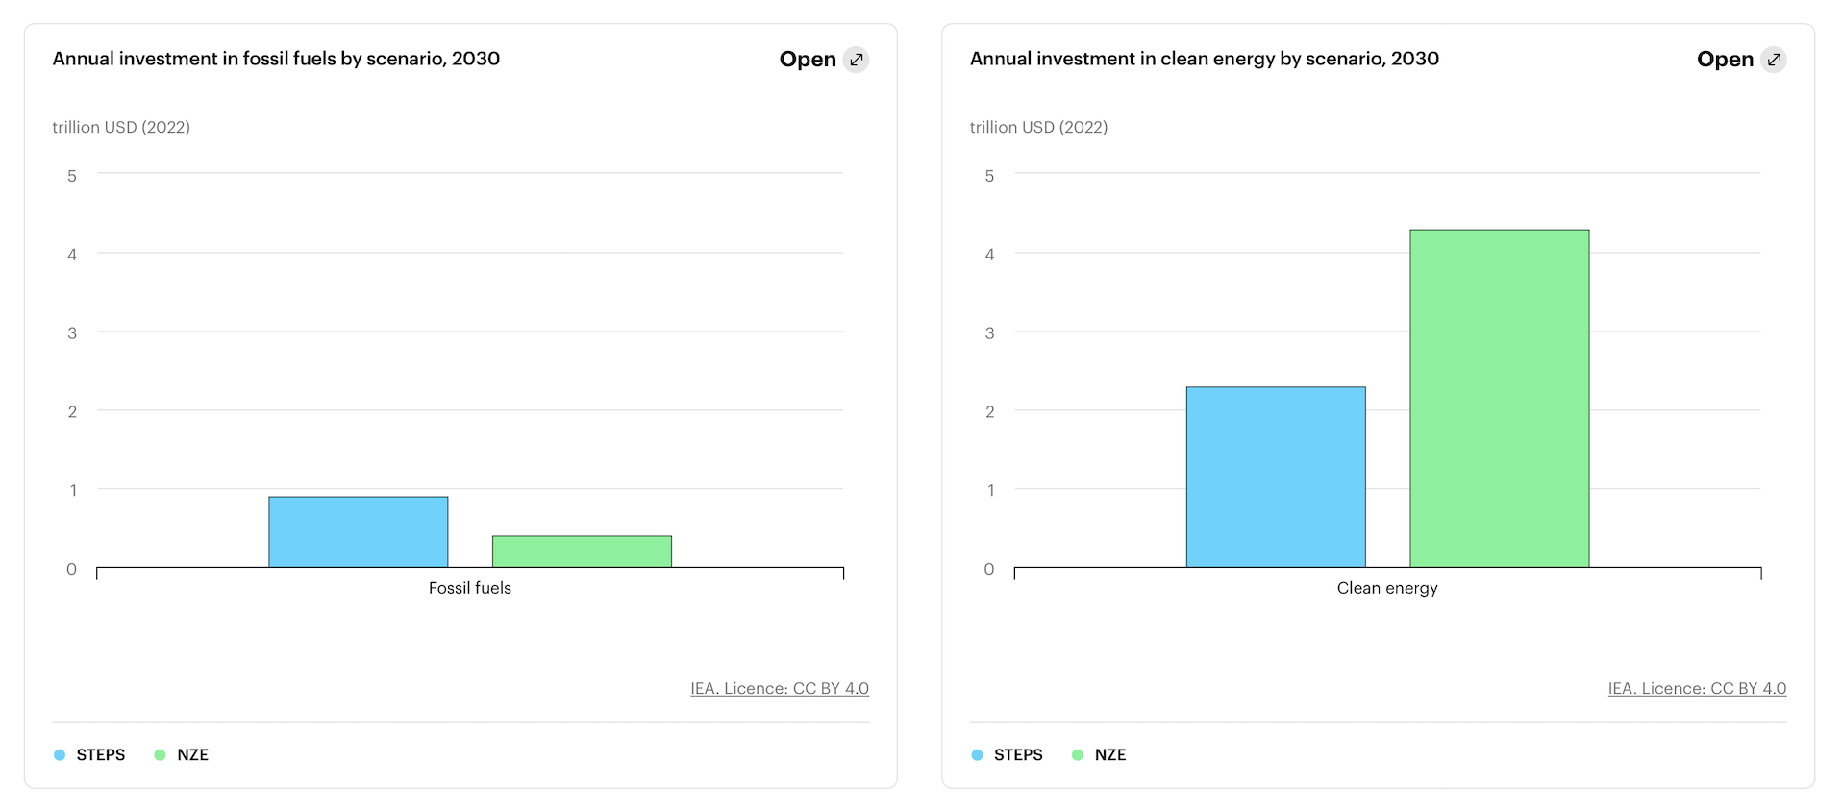Open the fossil fuels investment chart via Open label
Image resolution: width=1842 pixels, height=812 pixels.
coord(808,60)
